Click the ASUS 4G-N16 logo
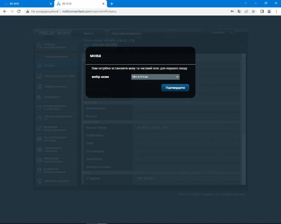Image resolution: width=281 pixels, height=224 pixels. [54, 33]
